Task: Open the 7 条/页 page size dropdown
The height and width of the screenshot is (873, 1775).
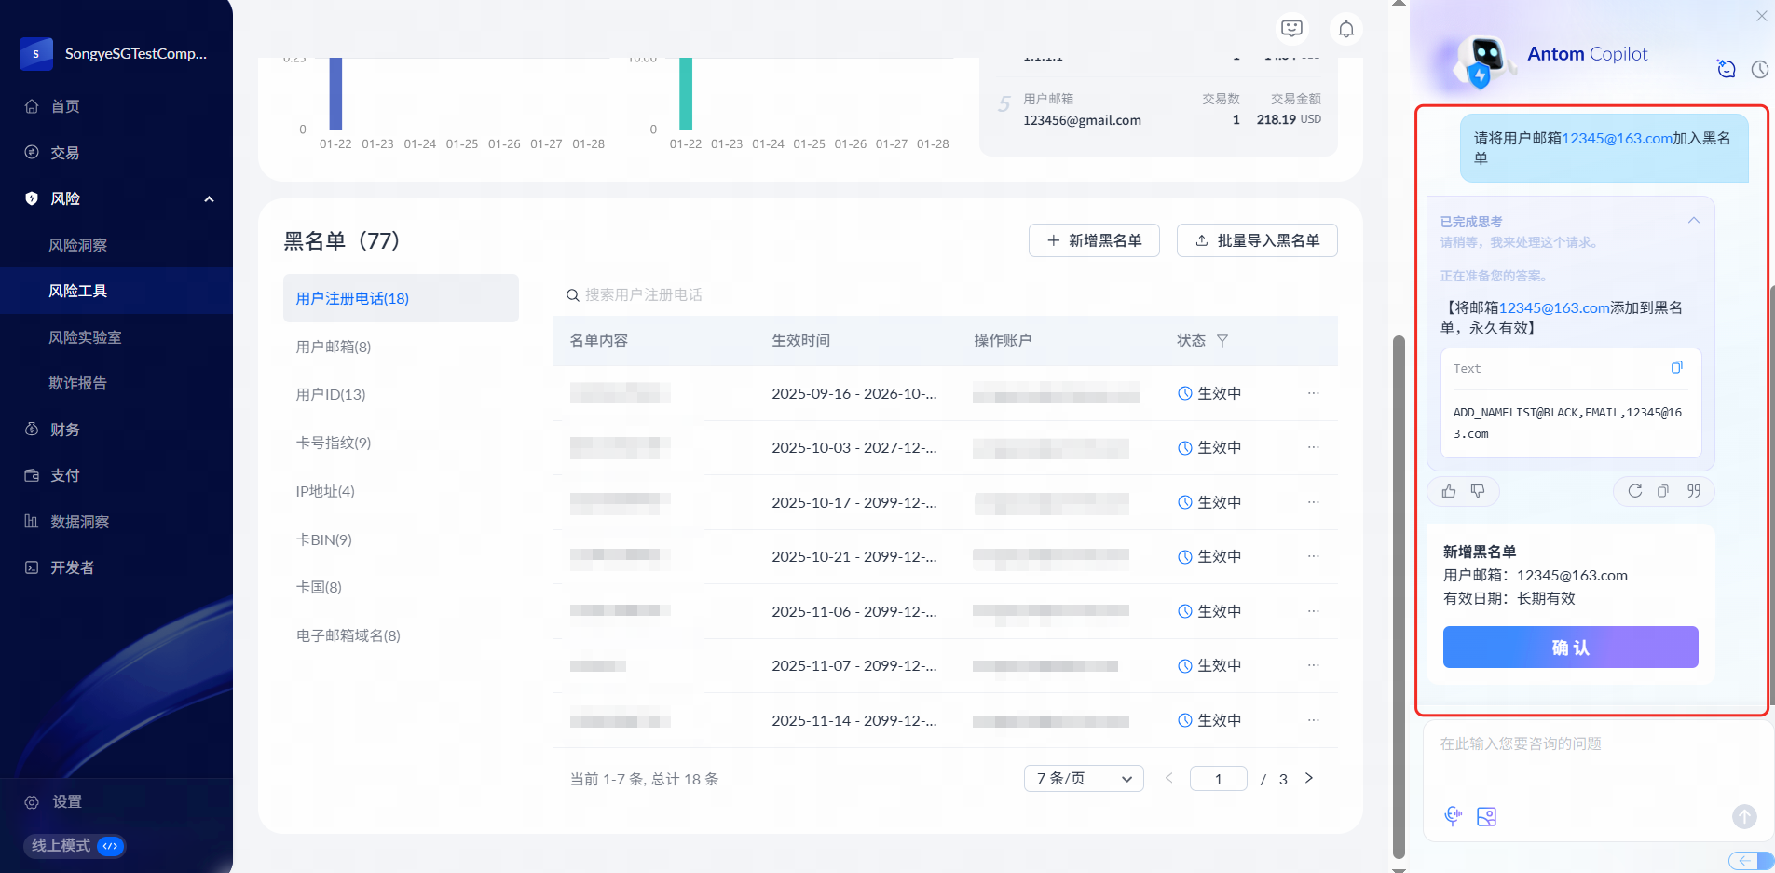Action: (1083, 779)
